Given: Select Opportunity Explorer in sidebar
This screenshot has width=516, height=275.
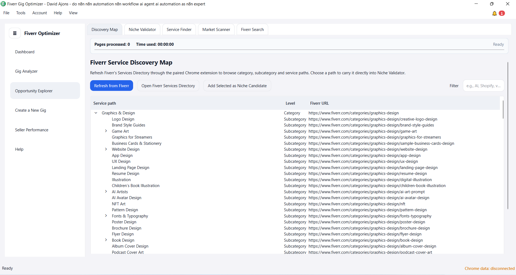Looking at the screenshot, I should [x=45, y=91].
